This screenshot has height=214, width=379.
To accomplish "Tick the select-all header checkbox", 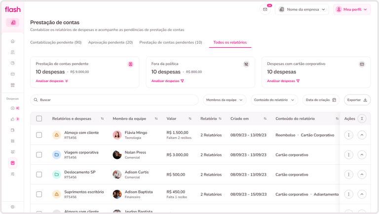I will point(39,119).
